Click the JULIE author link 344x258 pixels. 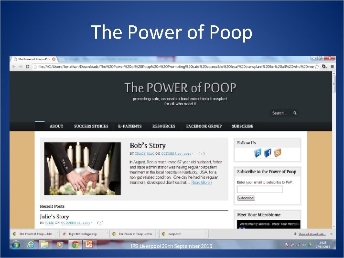pyautogui.click(x=49, y=223)
